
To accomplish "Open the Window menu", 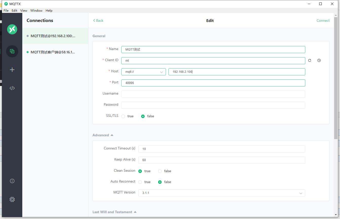I will 36,11.
